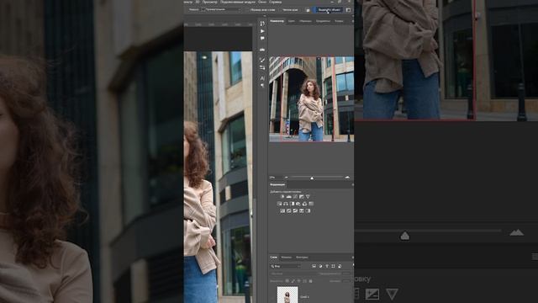Open the Коррекция panel flyout menu
The width and height of the screenshot is (538, 303).
[352, 185]
